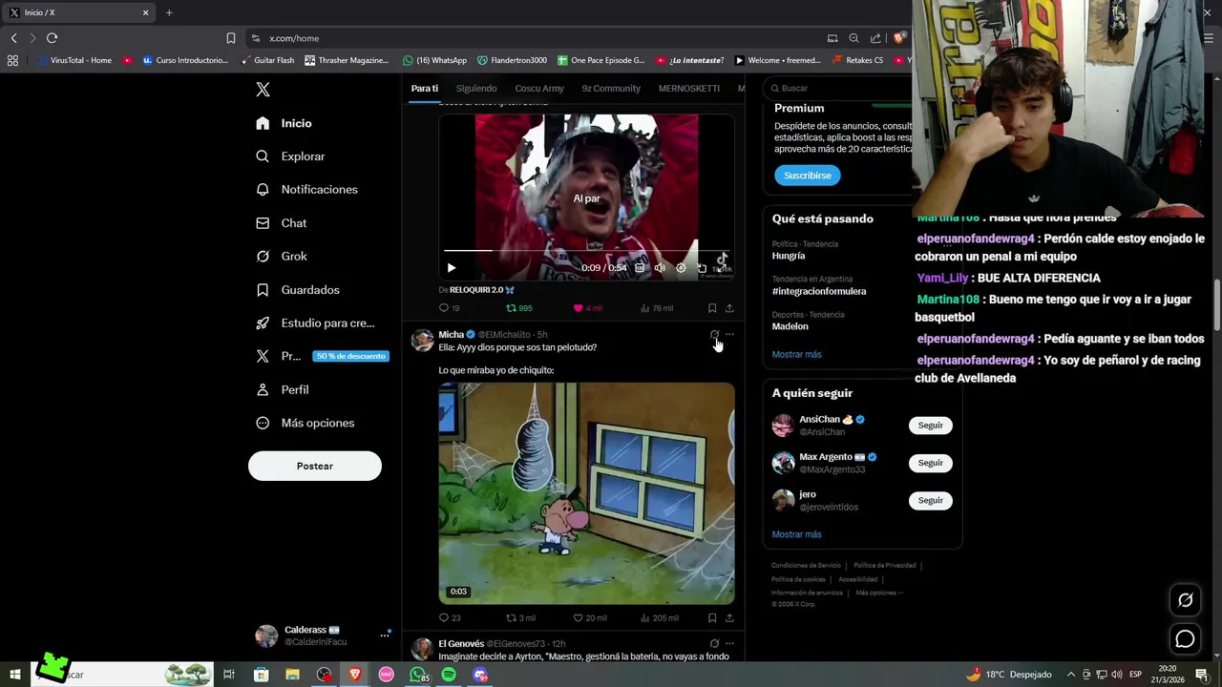Switch to the Siguiendo tab
Viewport: 1222px width, 687px height.
pyautogui.click(x=476, y=89)
